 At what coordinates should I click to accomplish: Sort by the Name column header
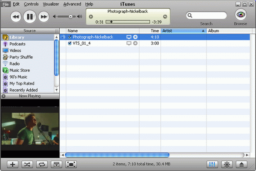102,31
